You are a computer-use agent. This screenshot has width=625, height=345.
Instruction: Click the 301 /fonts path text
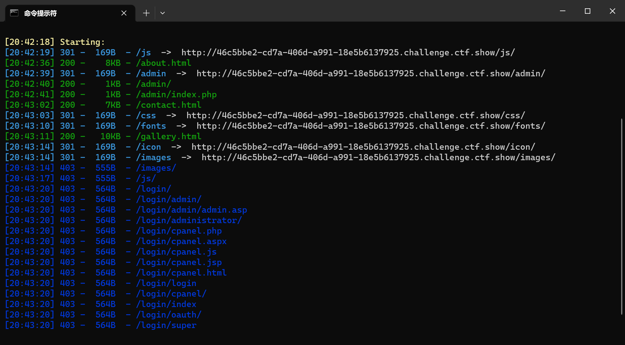[x=151, y=126]
